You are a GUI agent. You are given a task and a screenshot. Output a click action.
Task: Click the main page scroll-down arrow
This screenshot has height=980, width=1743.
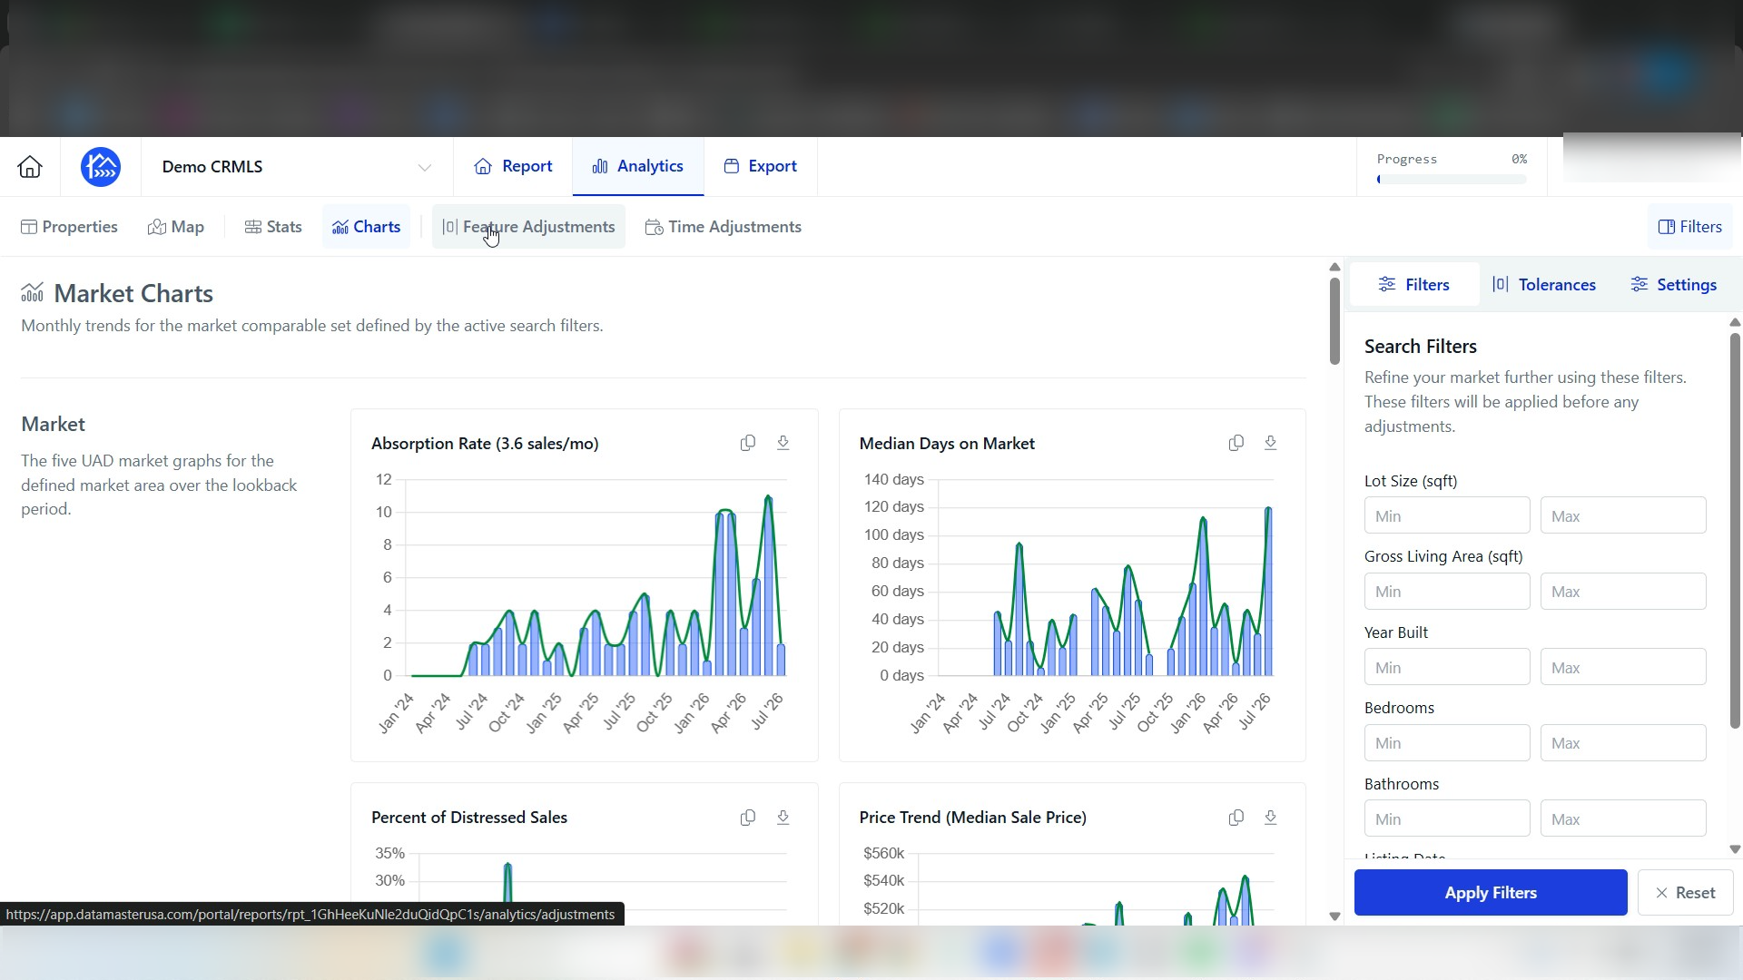click(1334, 916)
